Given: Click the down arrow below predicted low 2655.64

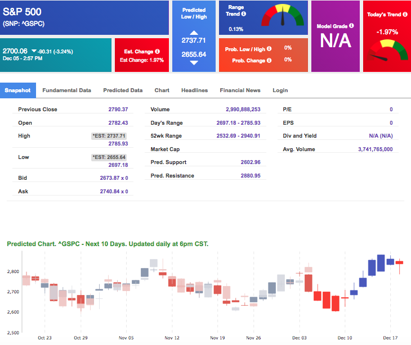Looking at the screenshot, I should point(194,63).
